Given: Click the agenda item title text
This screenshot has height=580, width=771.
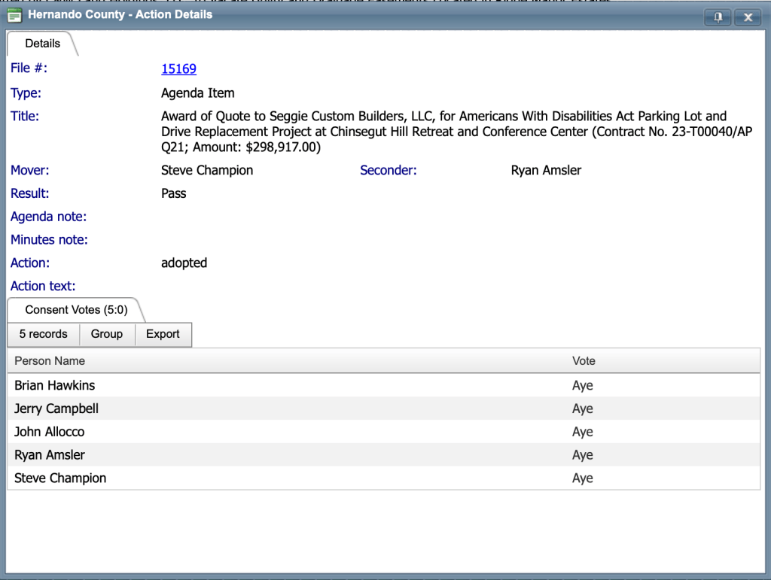Looking at the screenshot, I should pyautogui.click(x=443, y=132).
